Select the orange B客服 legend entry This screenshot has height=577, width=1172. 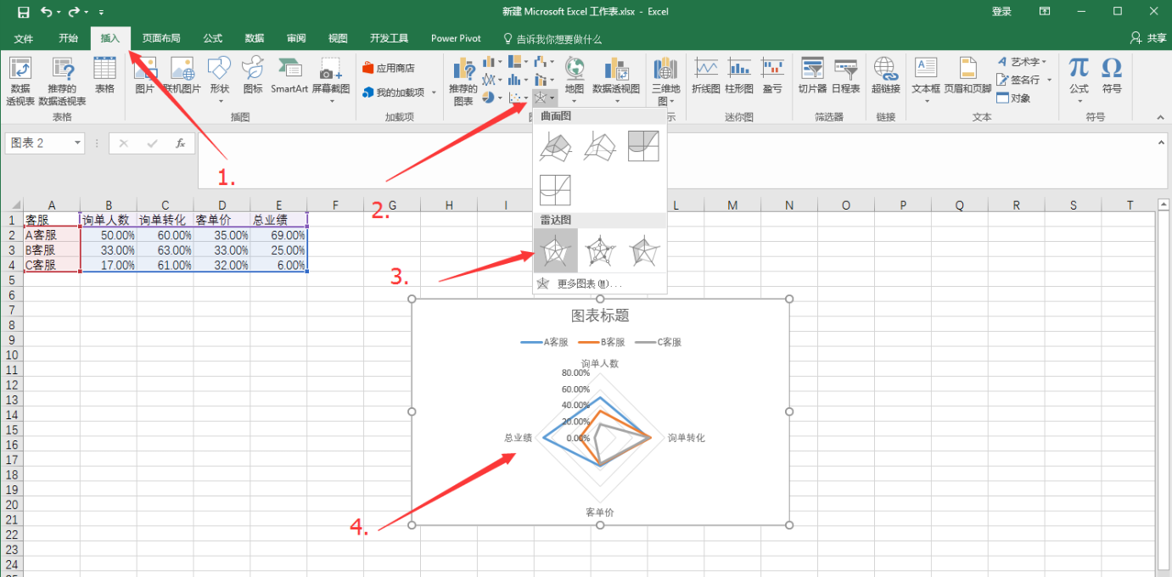pos(602,343)
